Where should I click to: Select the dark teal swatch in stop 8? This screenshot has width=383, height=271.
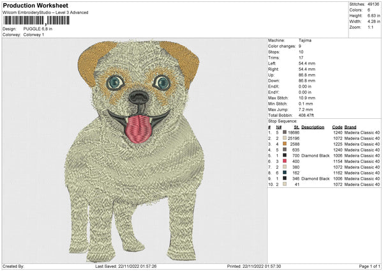[285, 173]
